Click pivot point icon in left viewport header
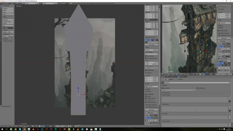 (36, 126)
